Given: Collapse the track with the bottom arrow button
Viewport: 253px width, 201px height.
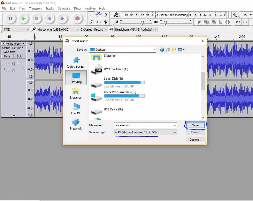Looking at the screenshot, I should pos(14,115).
